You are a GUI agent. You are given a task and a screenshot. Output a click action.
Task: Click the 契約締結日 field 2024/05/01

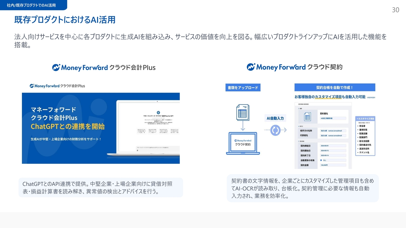[x=333, y=146]
